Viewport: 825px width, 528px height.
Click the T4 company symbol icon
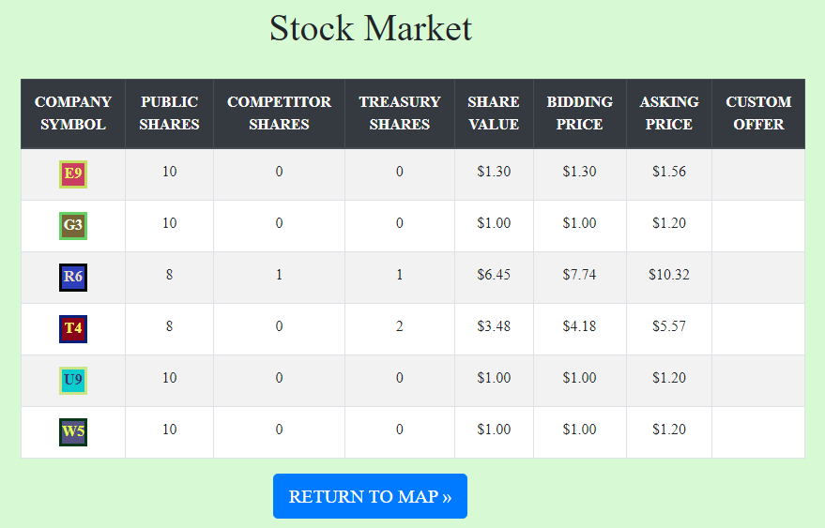(73, 328)
